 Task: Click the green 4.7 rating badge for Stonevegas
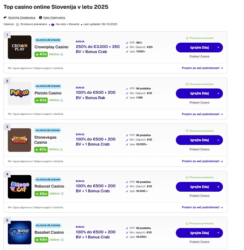pyautogui.click(x=41, y=150)
